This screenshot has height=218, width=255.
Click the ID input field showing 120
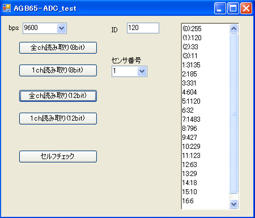click(143, 28)
